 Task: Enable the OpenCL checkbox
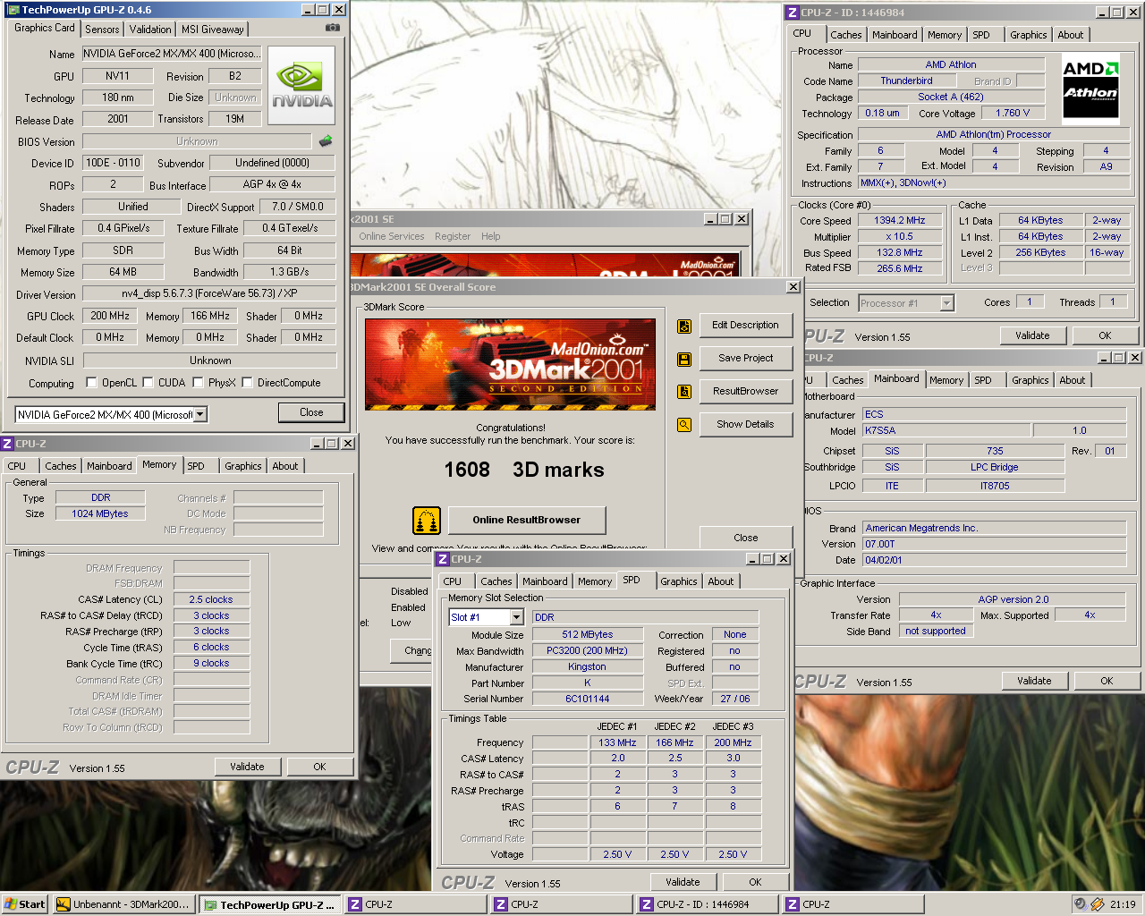(91, 383)
